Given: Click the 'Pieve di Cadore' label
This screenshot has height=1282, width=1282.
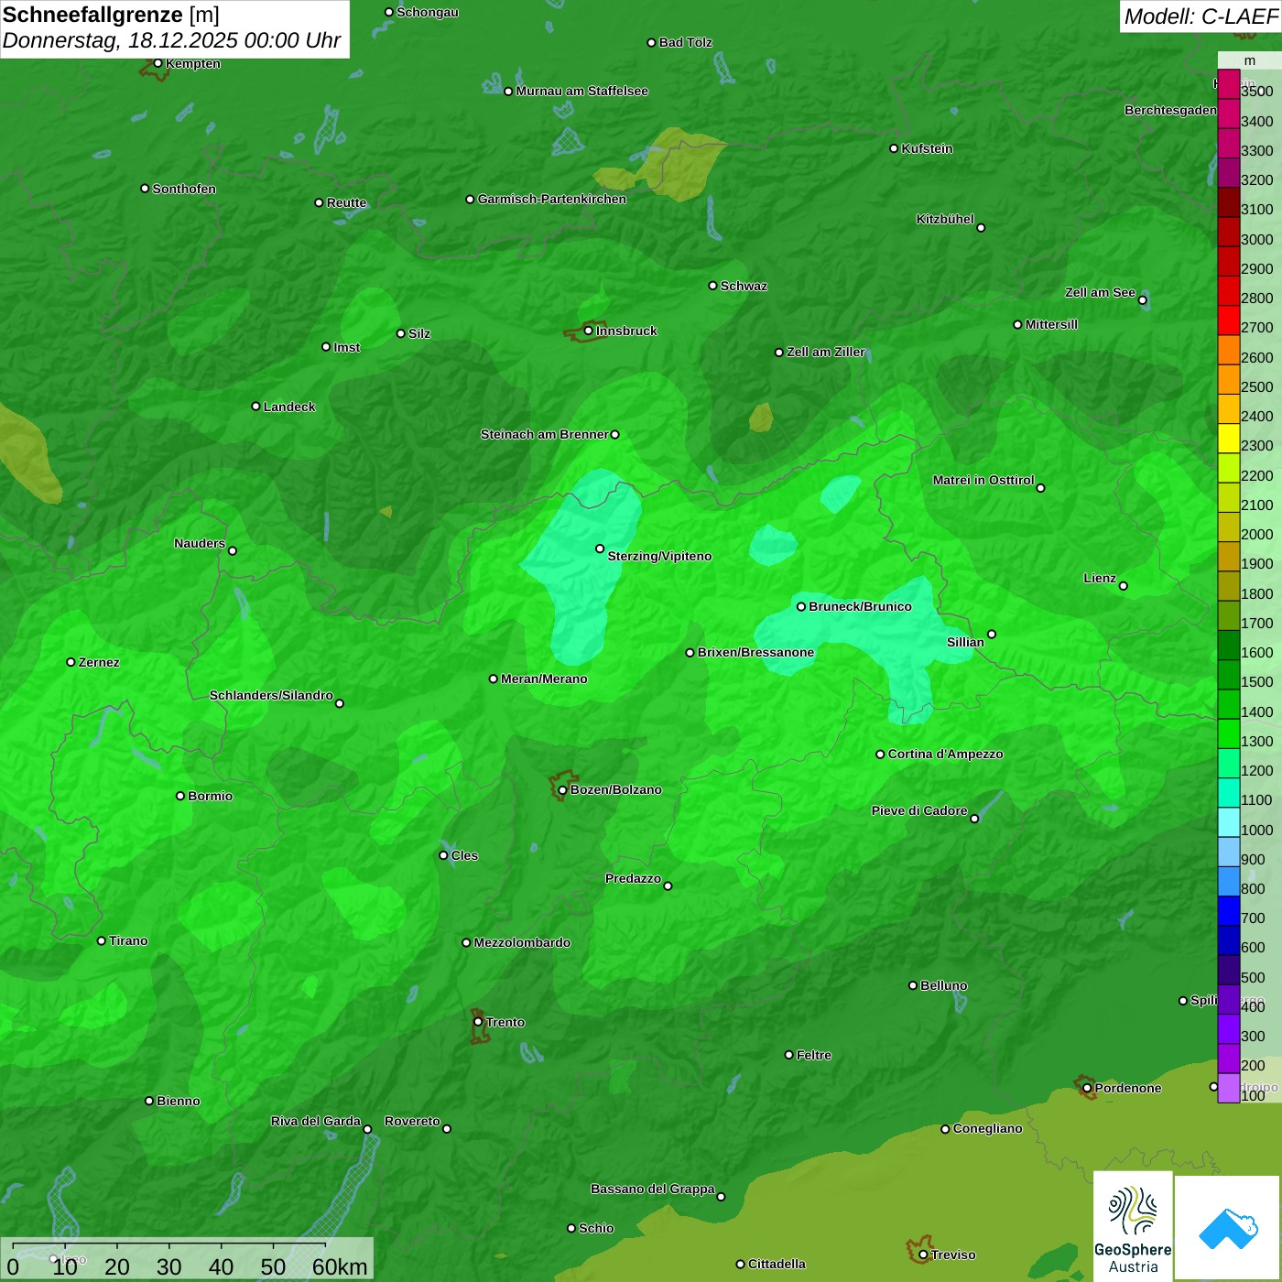Looking at the screenshot, I should (919, 810).
